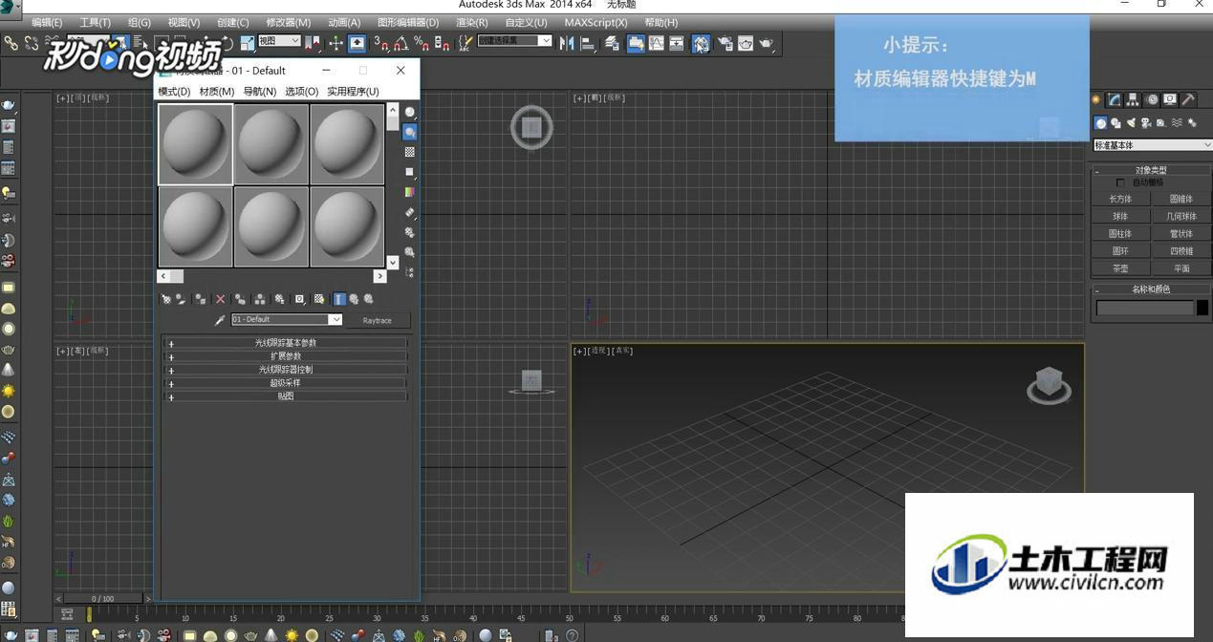Click the 长方体 create button
This screenshot has width=1213, height=642.
click(x=1120, y=199)
